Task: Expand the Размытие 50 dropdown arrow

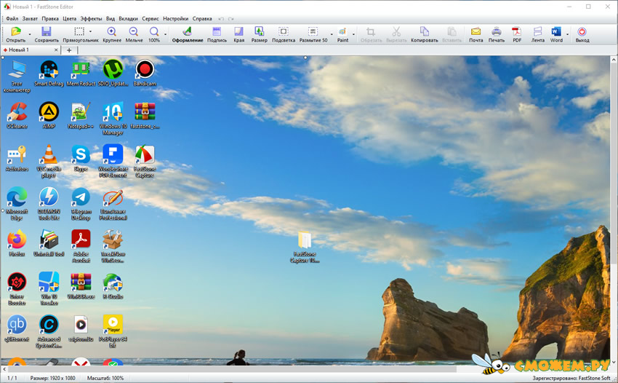Action: coord(332,34)
